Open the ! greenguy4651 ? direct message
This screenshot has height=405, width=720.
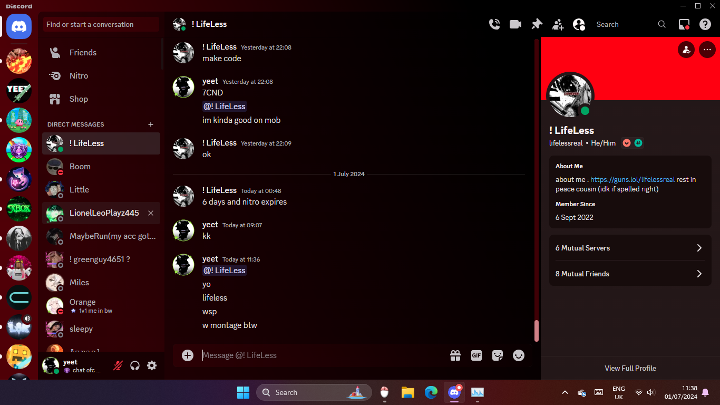click(101, 259)
